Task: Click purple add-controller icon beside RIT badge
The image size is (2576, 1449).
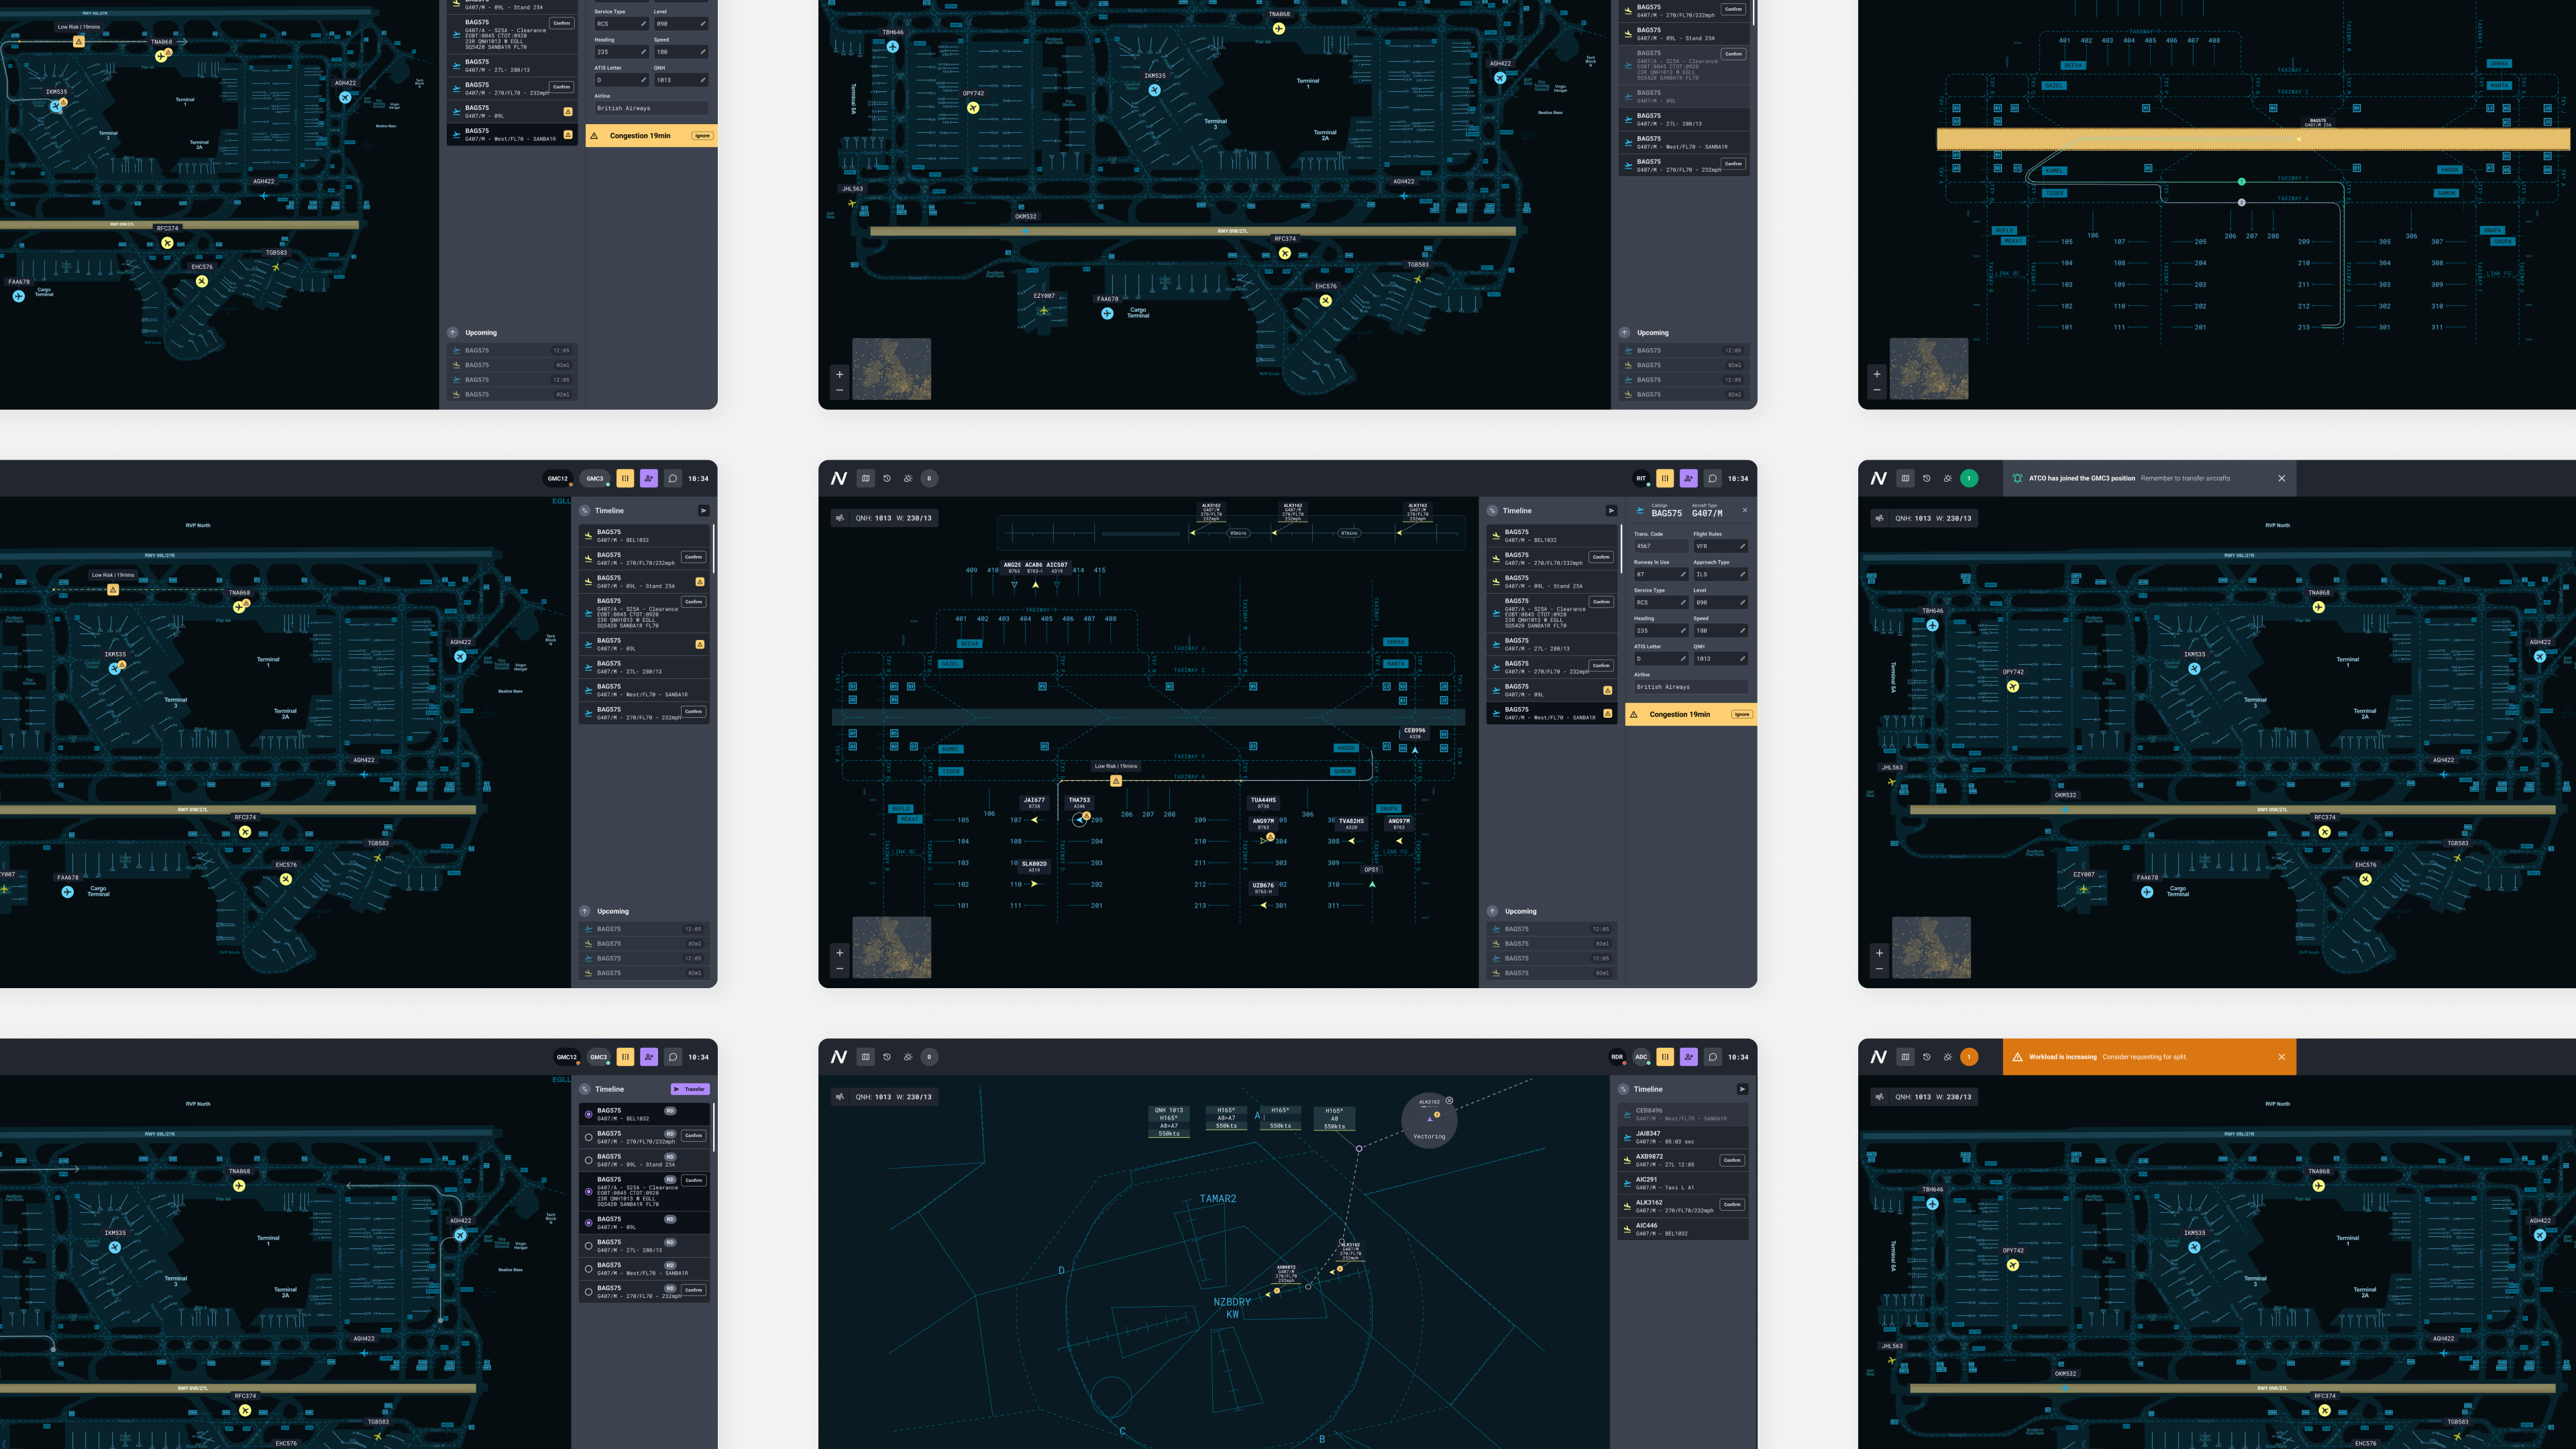Action: (1689, 478)
